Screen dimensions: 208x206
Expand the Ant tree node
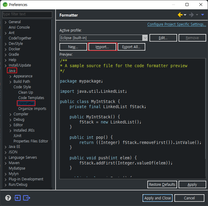click(6, 33)
